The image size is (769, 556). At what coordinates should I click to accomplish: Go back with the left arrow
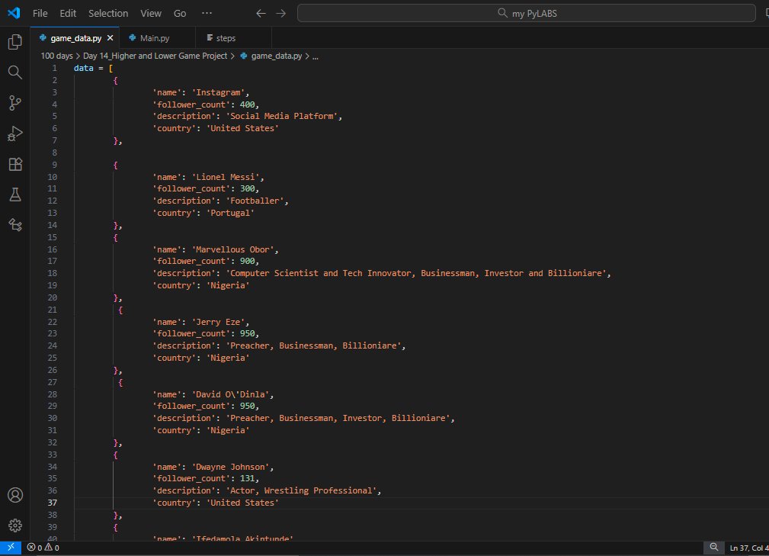[x=261, y=13]
